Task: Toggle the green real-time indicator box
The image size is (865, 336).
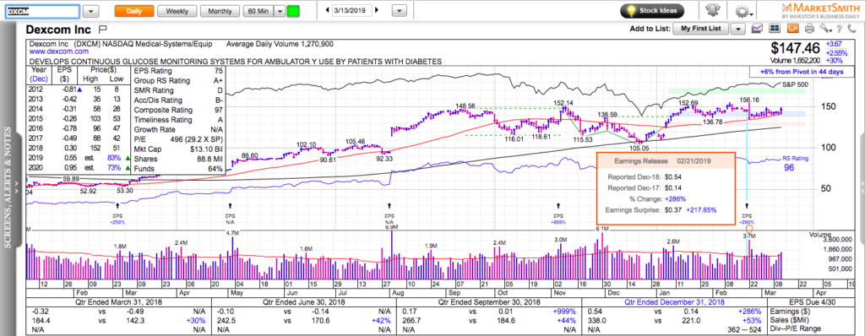Action: pyautogui.click(x=293, y=11)
